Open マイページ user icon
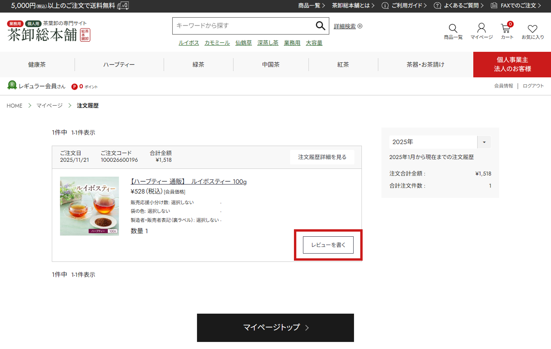The image size is (551, 349). [481, 28]
